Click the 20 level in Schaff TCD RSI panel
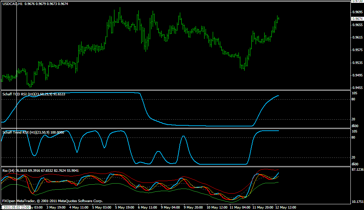 (353, 119)
